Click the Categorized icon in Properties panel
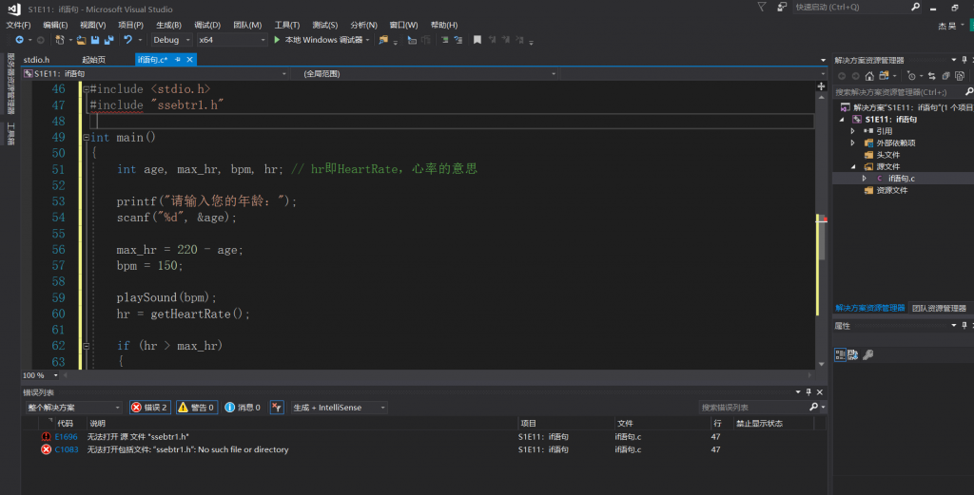 click(840, 354)
